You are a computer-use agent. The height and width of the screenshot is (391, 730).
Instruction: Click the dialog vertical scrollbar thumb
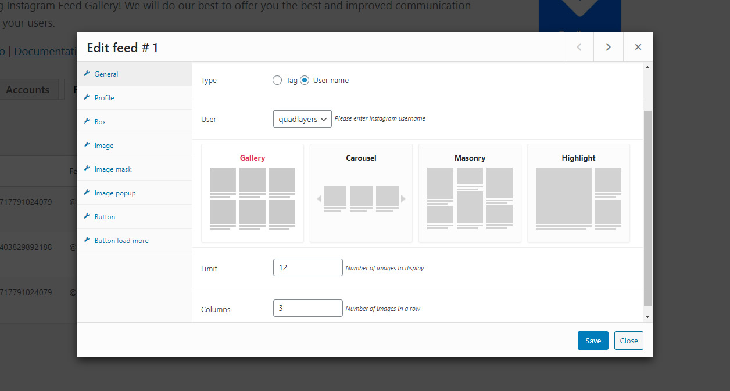tap(648, 208)
